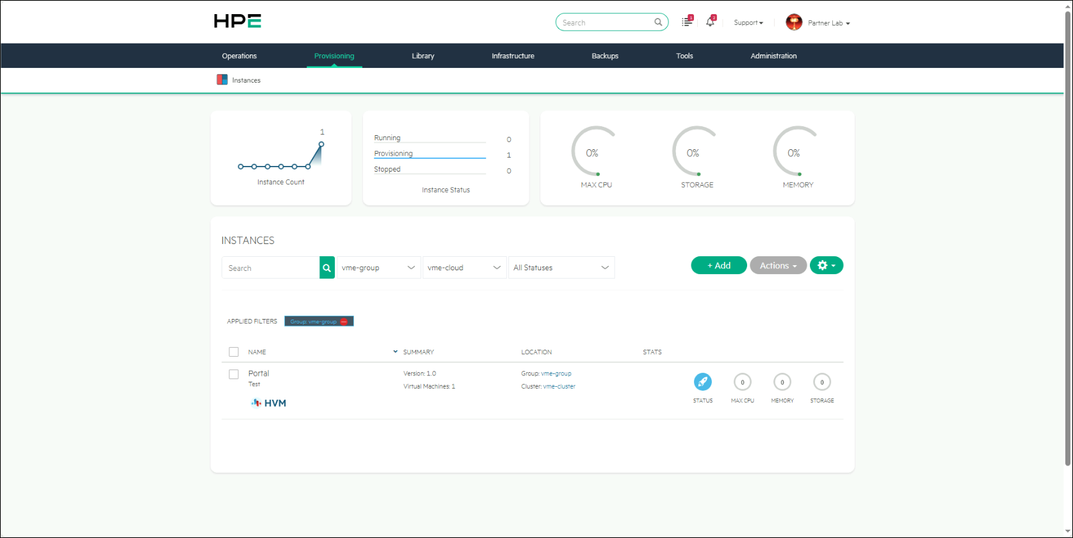The height and width of the screenshot is (538, 1073).
Task: Click the magnifier icon in top search
Action: [658, 22]
